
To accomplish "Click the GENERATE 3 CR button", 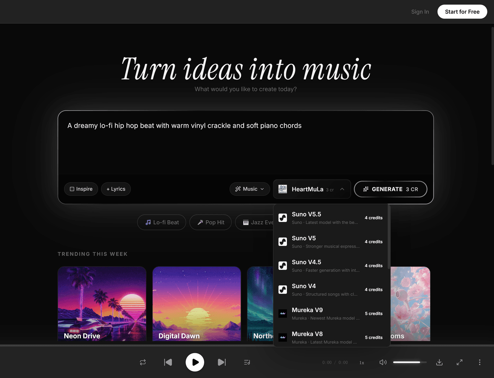I will 391,189.
